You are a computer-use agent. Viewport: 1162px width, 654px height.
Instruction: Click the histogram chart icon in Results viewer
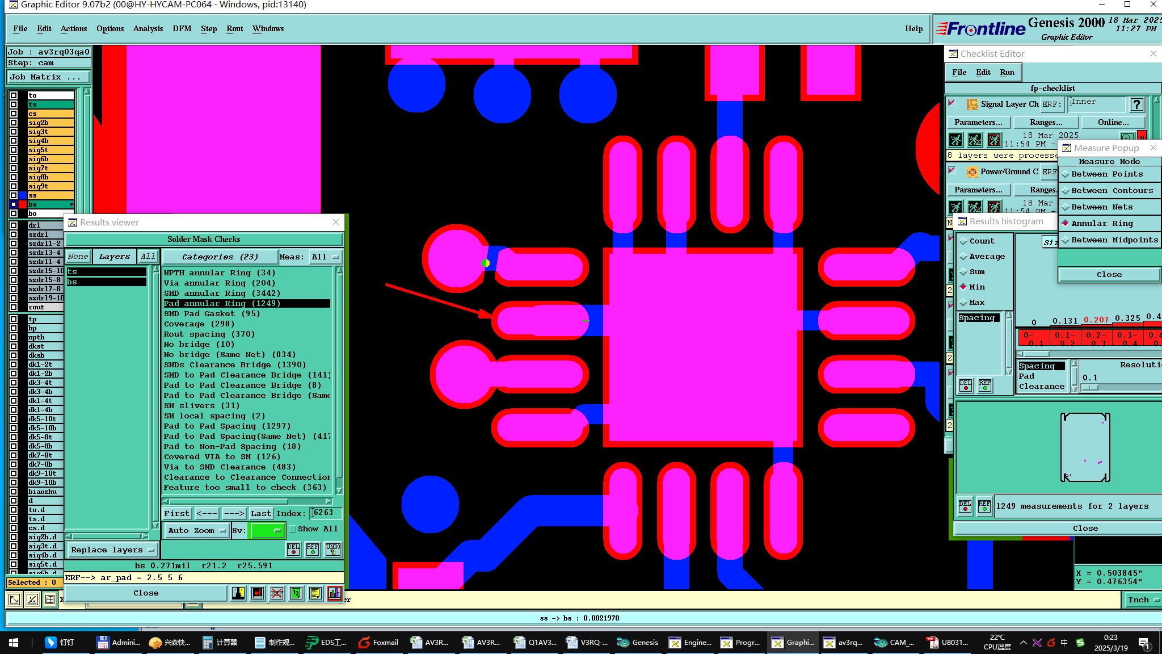click(334, 593)
